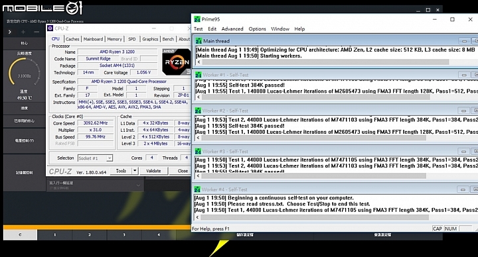Switch to the Mainboard tab in CPU-Z
This screenshot has width=478, height=257.
pyautogui.click(x=93, y=39)
